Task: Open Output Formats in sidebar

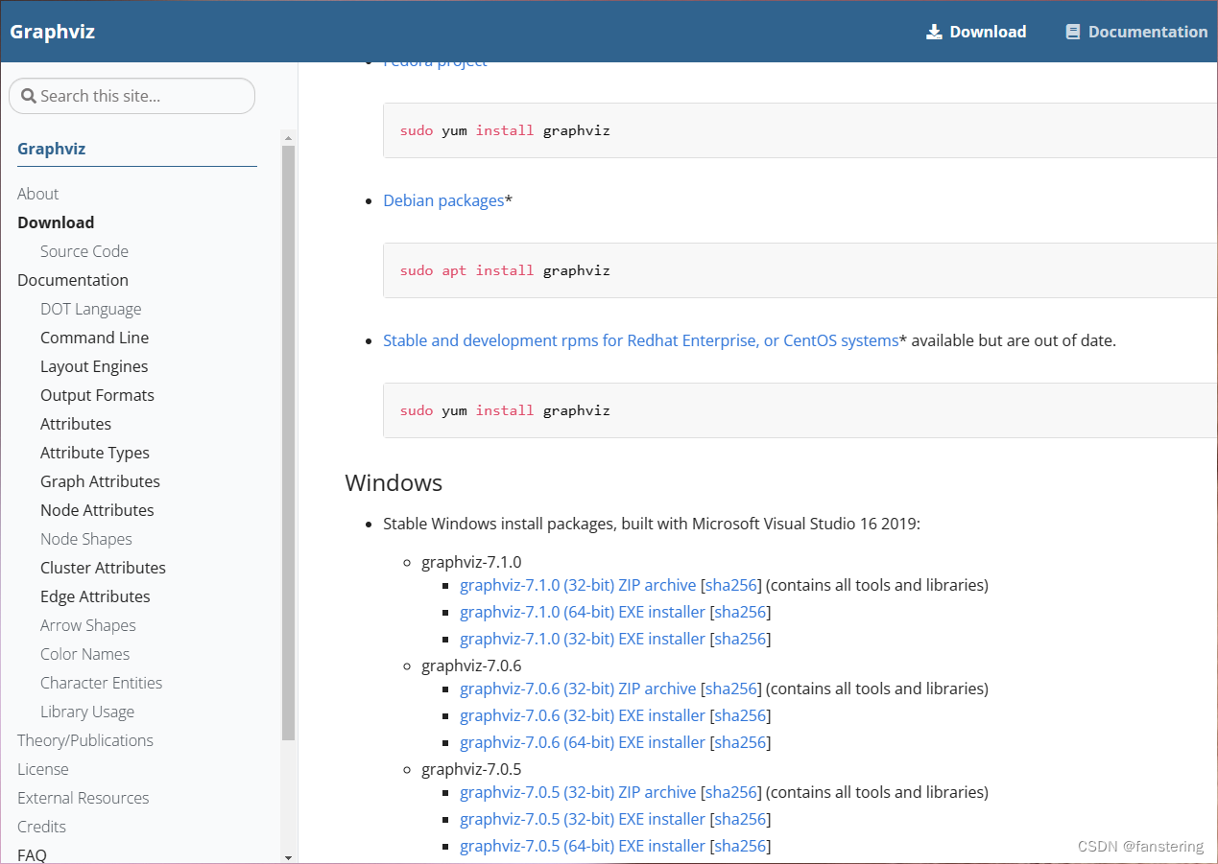Action: 97,395
